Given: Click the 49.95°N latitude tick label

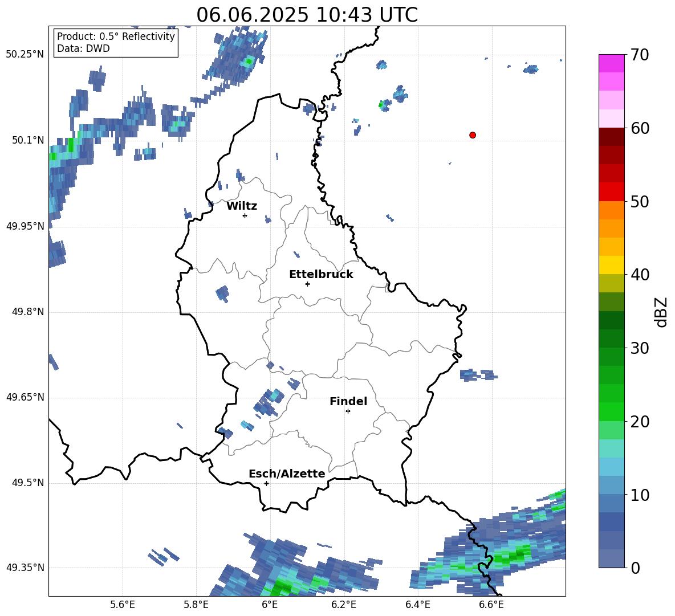Looking at the screenshot, I should point(25,226).
